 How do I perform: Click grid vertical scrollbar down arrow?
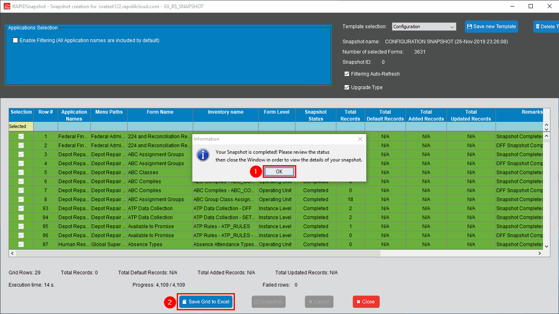tap(546, 247)
